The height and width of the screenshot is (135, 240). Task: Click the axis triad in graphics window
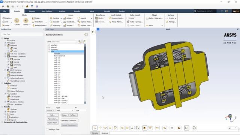click(231, 118)
